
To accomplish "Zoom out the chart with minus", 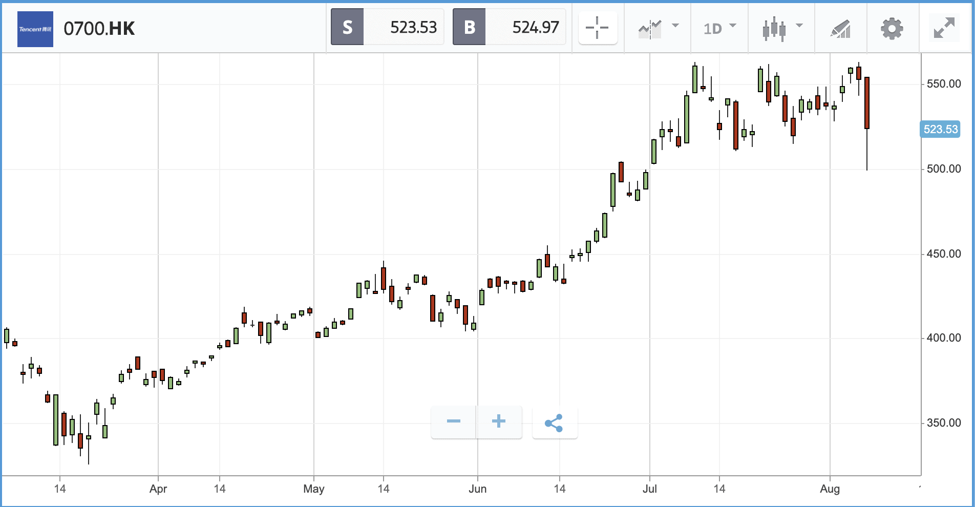I will 454,421.
